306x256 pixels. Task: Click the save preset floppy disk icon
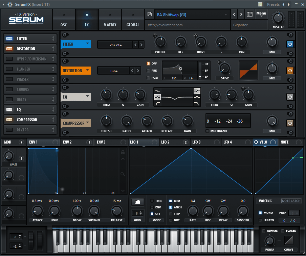(x=150, y=14)
